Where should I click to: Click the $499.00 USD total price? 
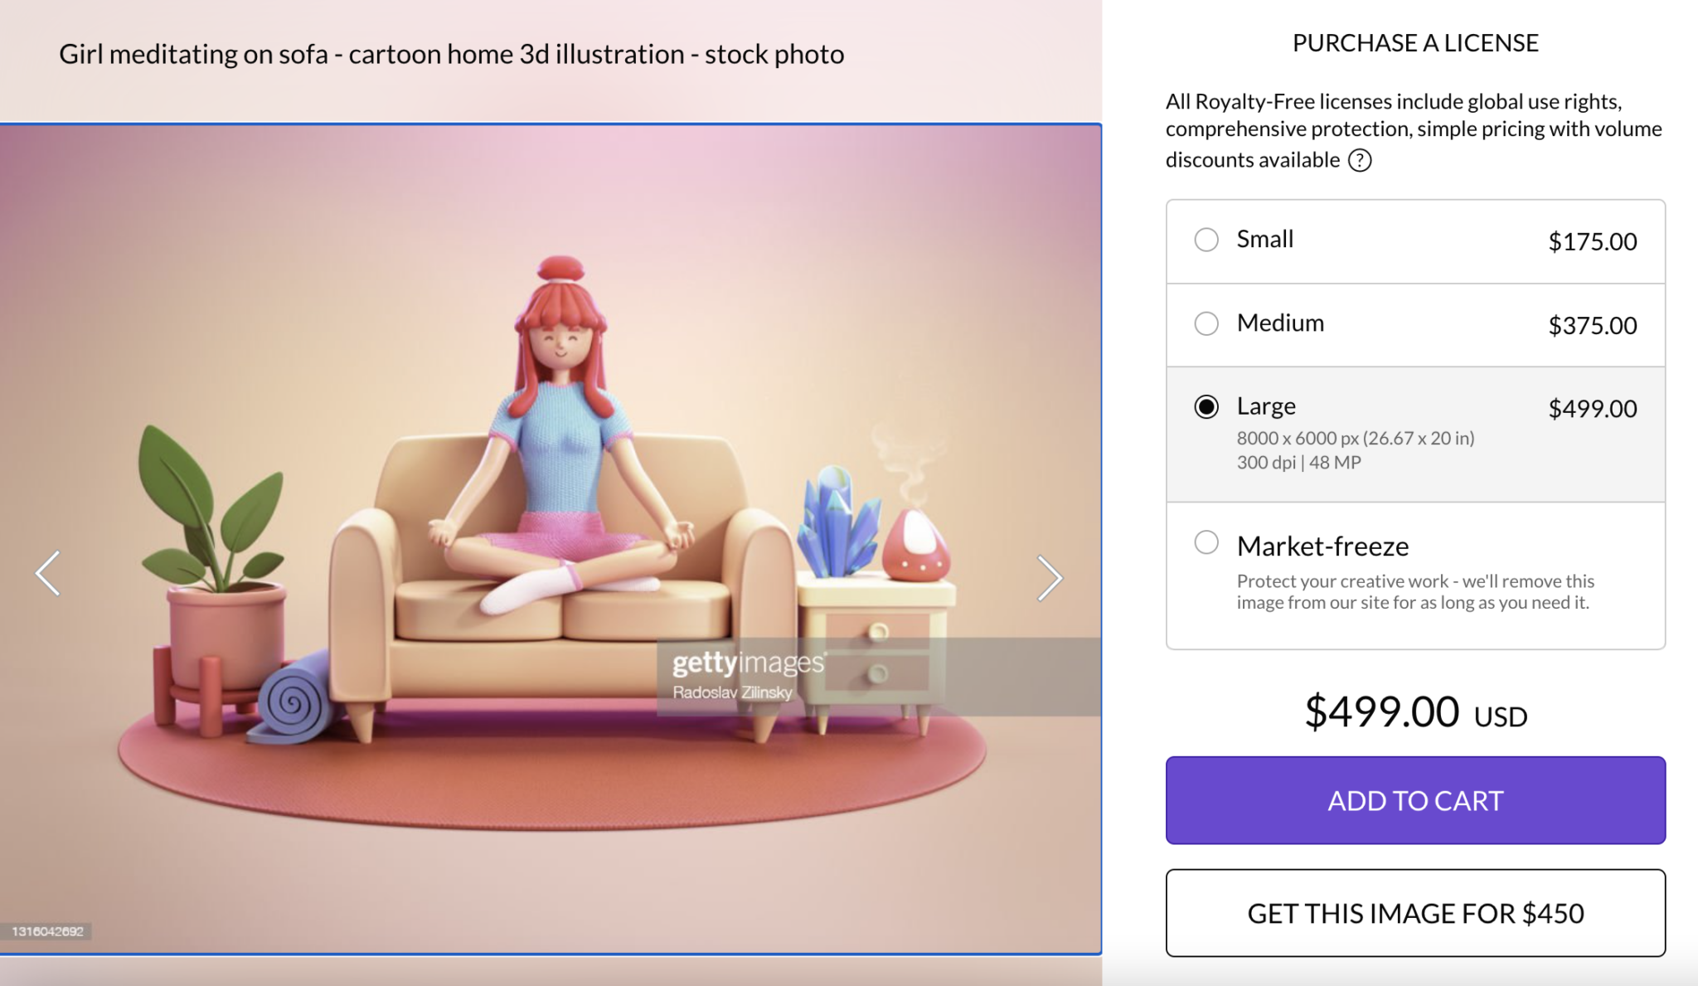pyautogui.click(x=1415, y=713)
